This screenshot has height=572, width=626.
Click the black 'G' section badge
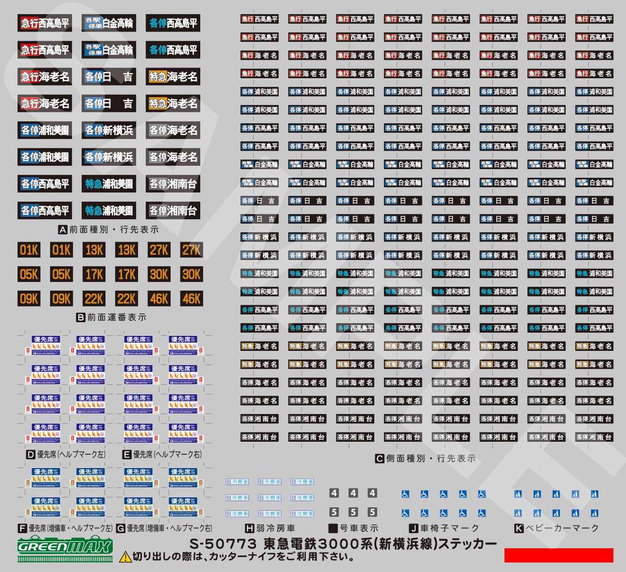point(121,528)
